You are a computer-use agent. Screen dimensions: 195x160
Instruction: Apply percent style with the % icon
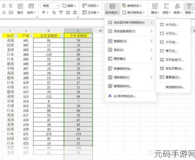tap(54, 12)
